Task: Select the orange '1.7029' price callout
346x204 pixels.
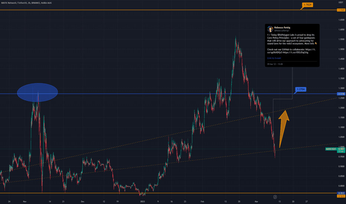Action: pos(307,4)
